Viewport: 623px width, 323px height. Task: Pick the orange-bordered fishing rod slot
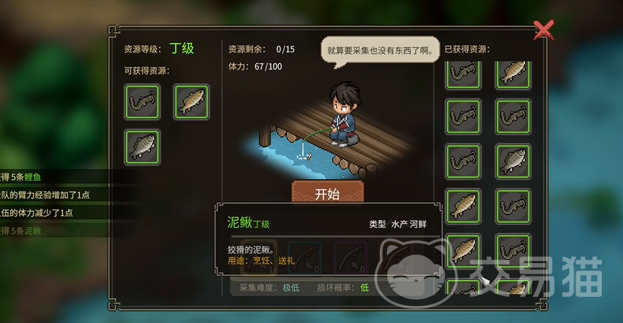pyautogui.click(x=397, y=257)
